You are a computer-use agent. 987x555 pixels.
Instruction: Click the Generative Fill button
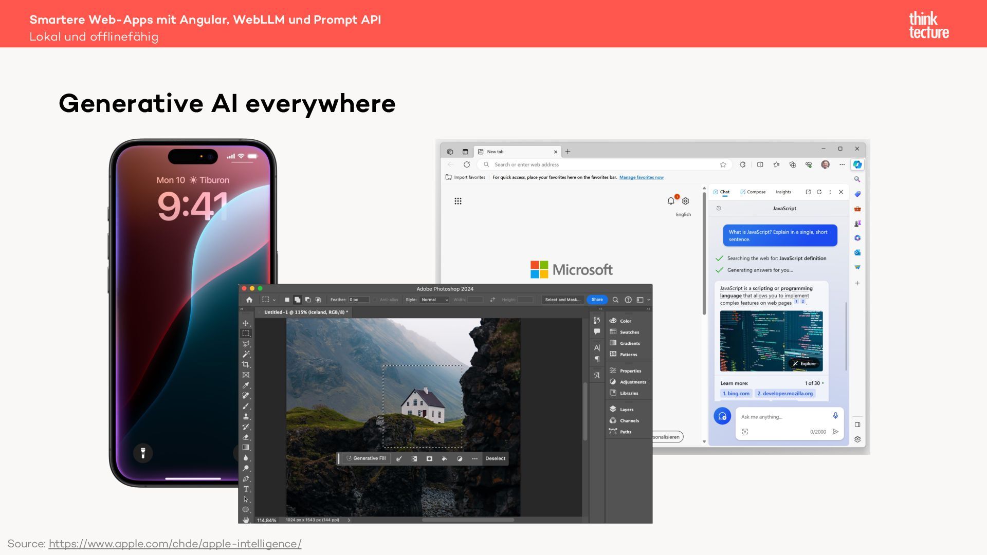pyautogui.click(x=365, y=458)
